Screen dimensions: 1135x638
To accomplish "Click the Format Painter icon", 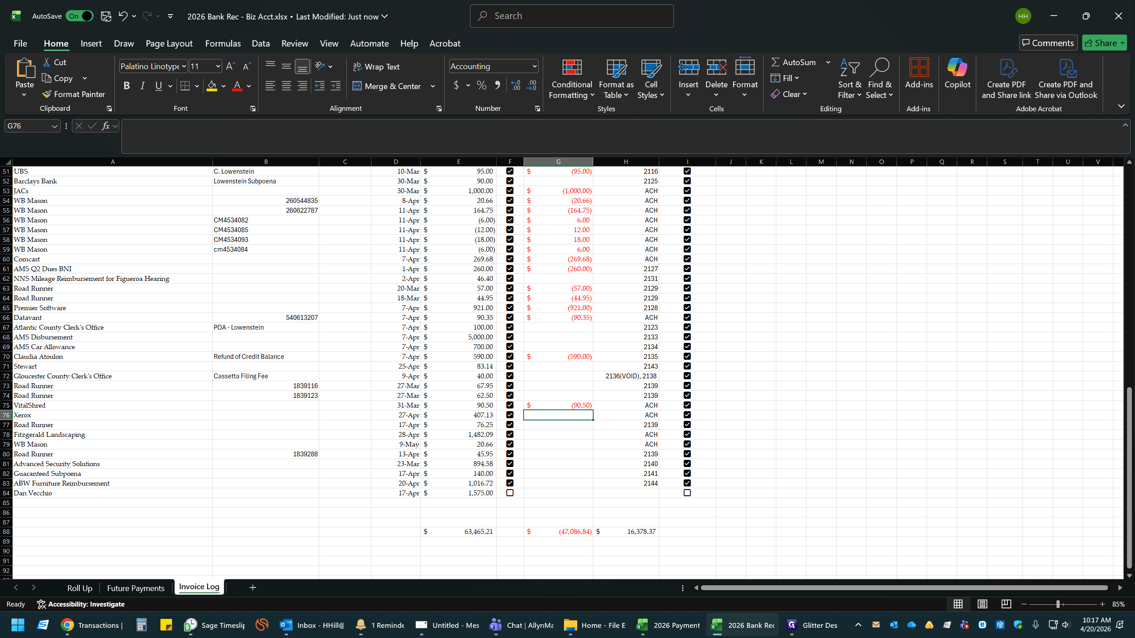I will 47,94.
